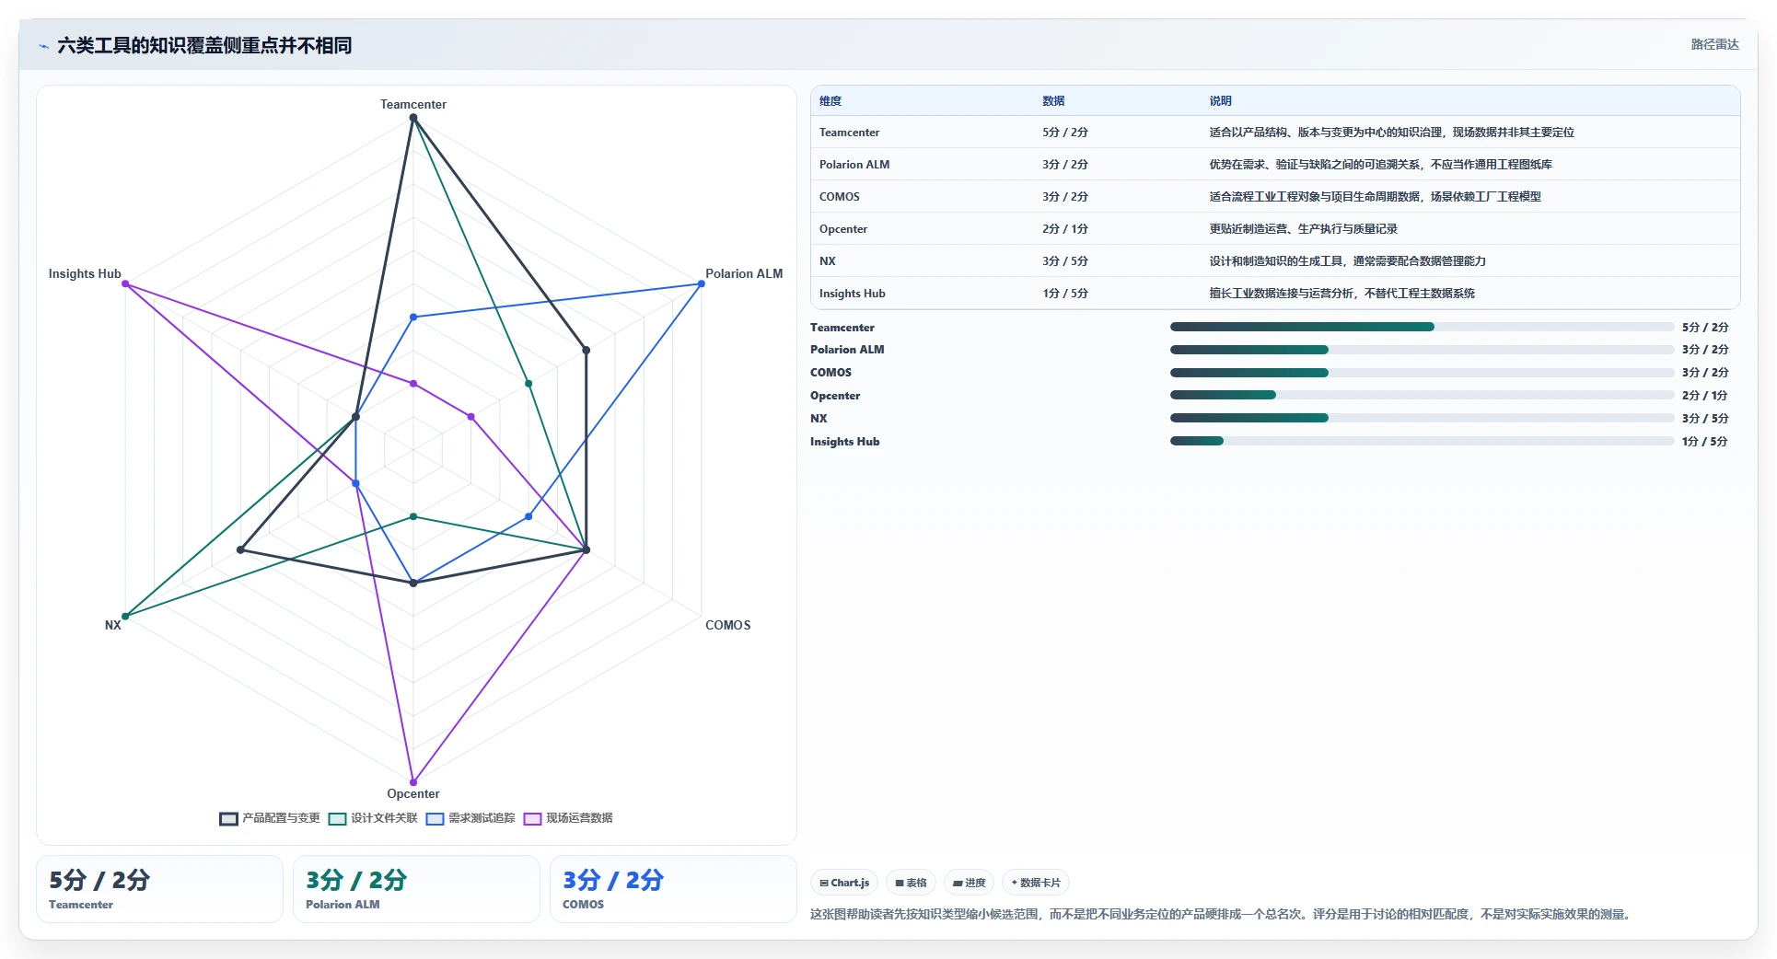
Task: Click the COMOS progress bar
Action: (x=1422, y=373)
